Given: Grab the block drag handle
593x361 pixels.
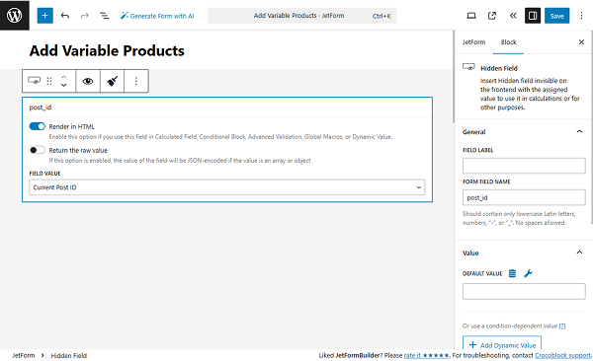Looking at the screenshot, I should (x=49, y=81).
